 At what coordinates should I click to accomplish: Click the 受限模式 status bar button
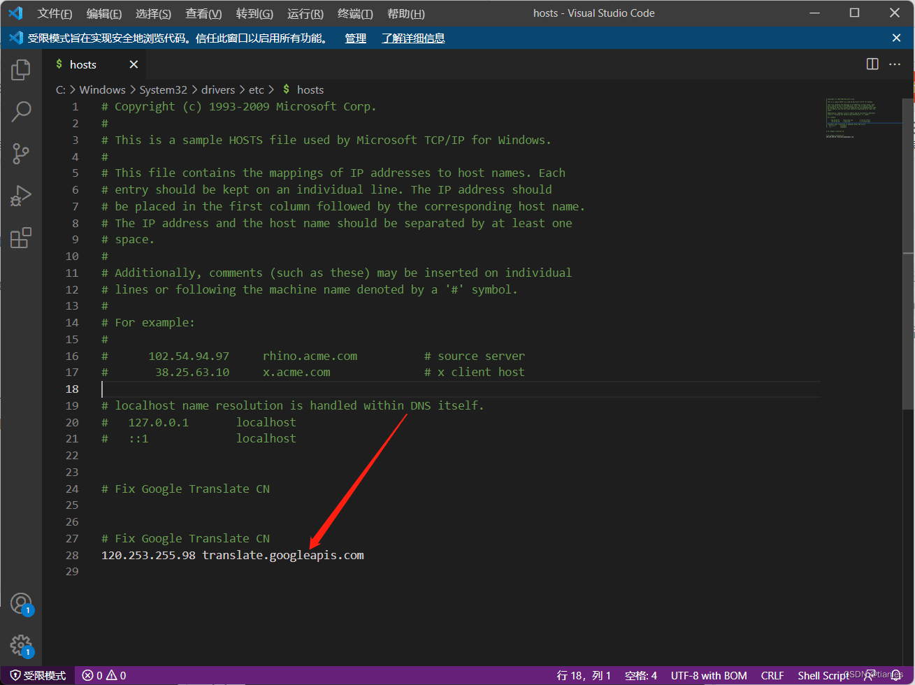38,675
